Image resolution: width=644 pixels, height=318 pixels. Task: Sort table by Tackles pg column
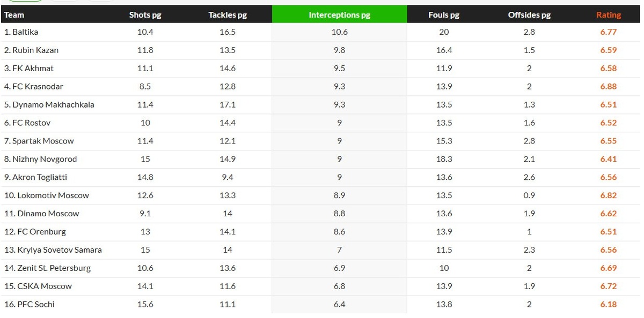(228, 15)
